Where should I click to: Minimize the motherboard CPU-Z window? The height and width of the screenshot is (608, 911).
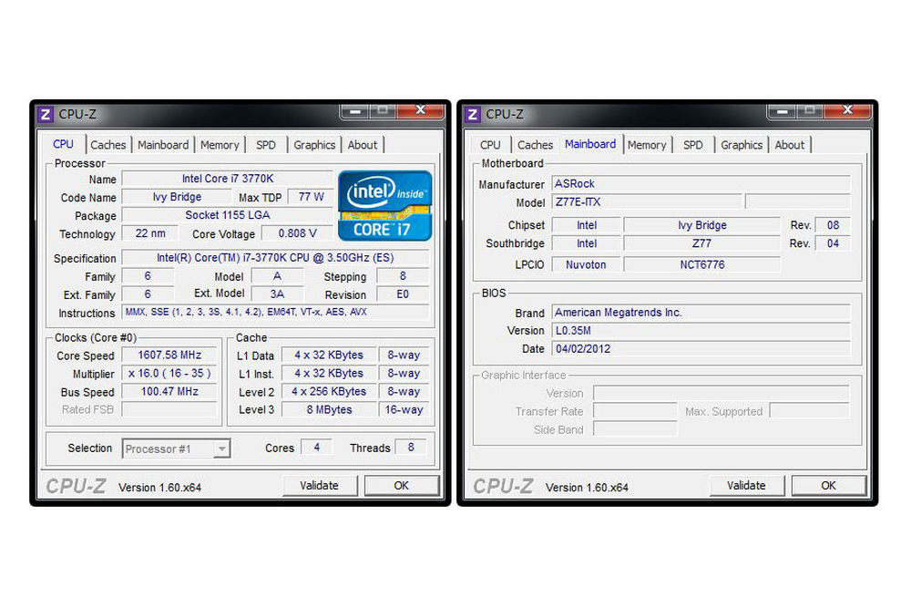pos(783,111)
